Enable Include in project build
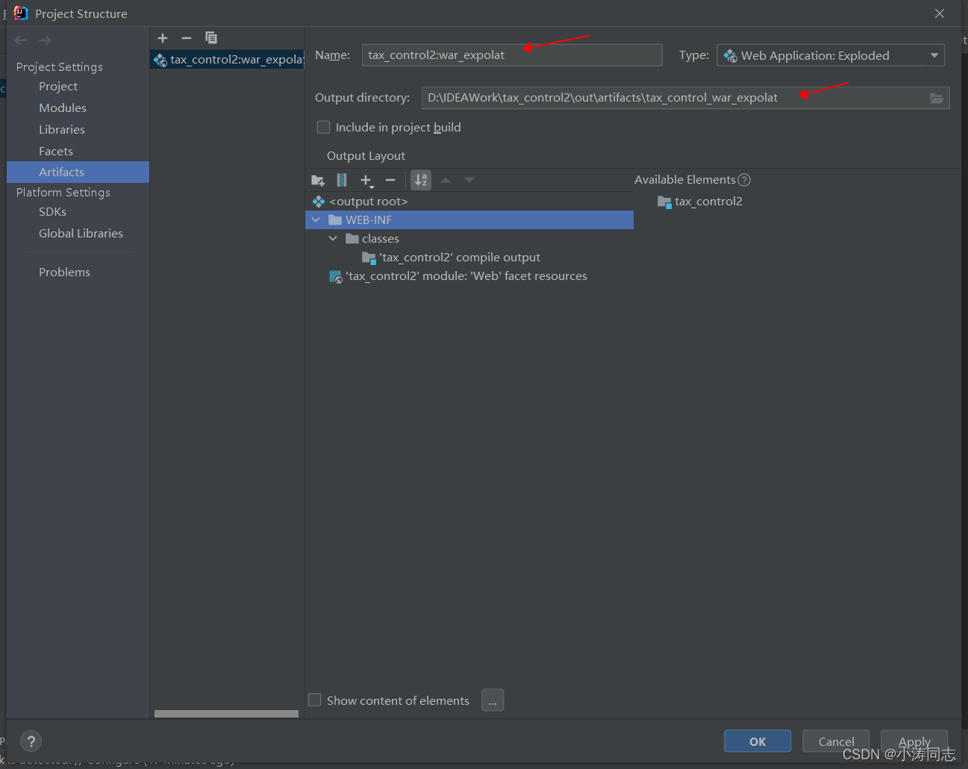 324,128
